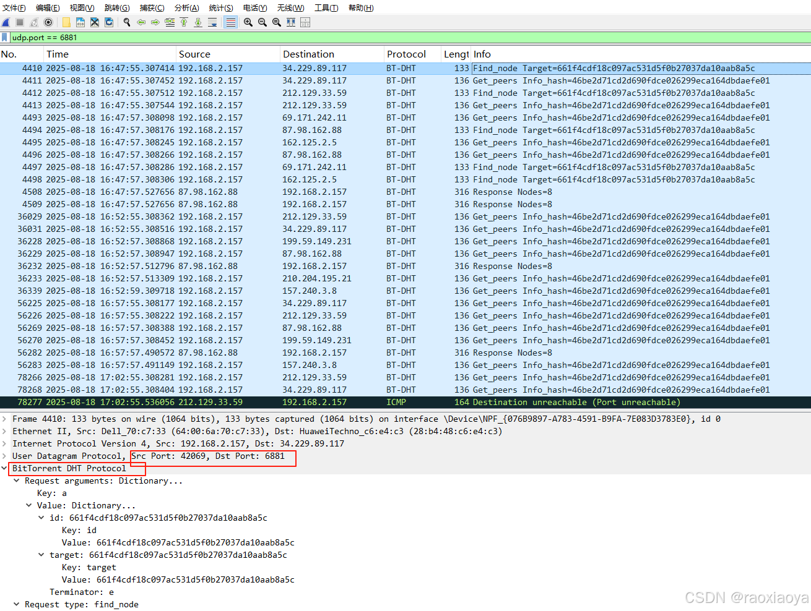
Task: Toggle colorization of the packet list
Action: pos(232,22)
